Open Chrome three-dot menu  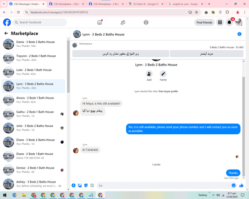[245, 12]
